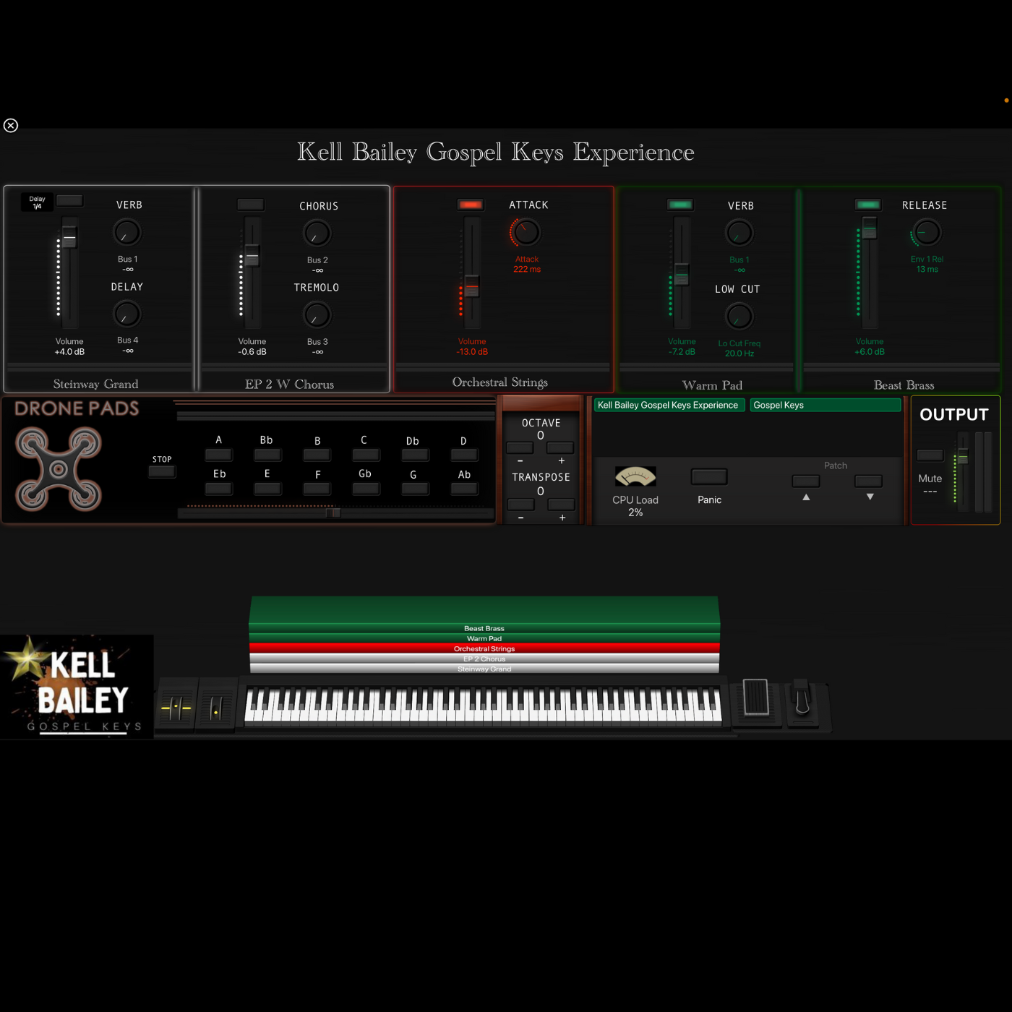This screenshot has height=1012, width=1012.
Task: Click the expression pedal icon
Action: click(x=756, y=698)
